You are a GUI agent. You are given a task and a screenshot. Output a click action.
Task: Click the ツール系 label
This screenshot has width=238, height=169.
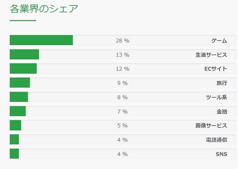pyautogui.click(x=217, y=97)
